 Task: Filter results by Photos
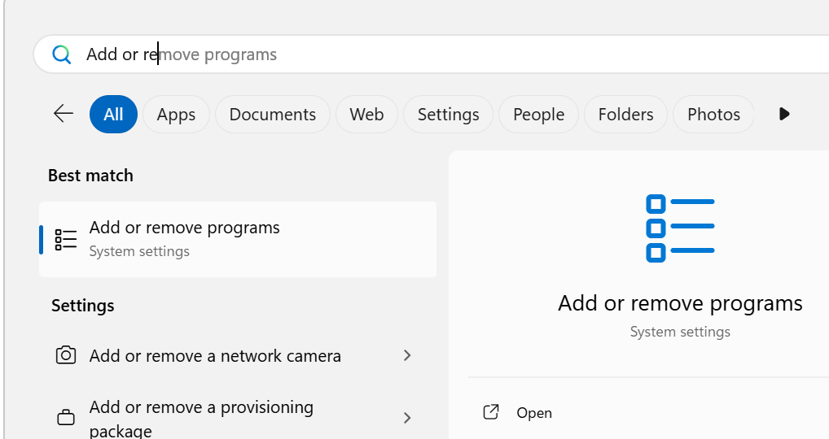(713, 115)
